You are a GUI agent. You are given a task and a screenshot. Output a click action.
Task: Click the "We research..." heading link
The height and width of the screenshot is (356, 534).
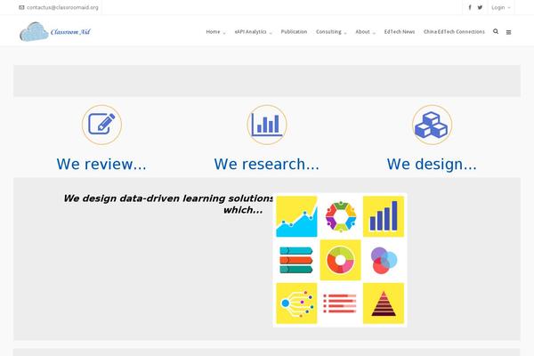click(x=266, y=164)
